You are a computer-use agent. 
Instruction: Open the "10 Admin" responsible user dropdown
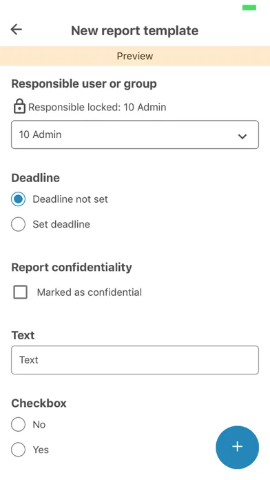(135, 134)
